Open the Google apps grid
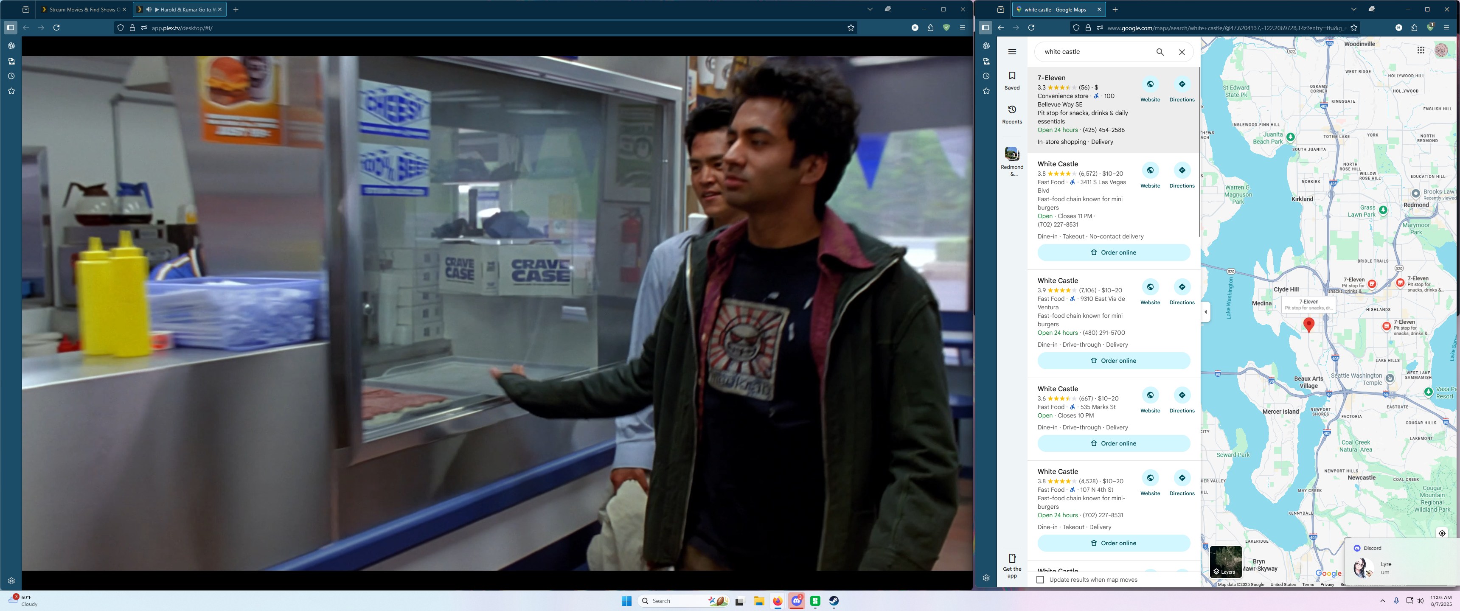The image size is (1460, 611). pos(1421,50)
